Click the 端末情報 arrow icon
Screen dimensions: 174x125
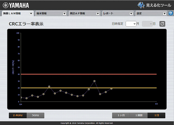64,14
